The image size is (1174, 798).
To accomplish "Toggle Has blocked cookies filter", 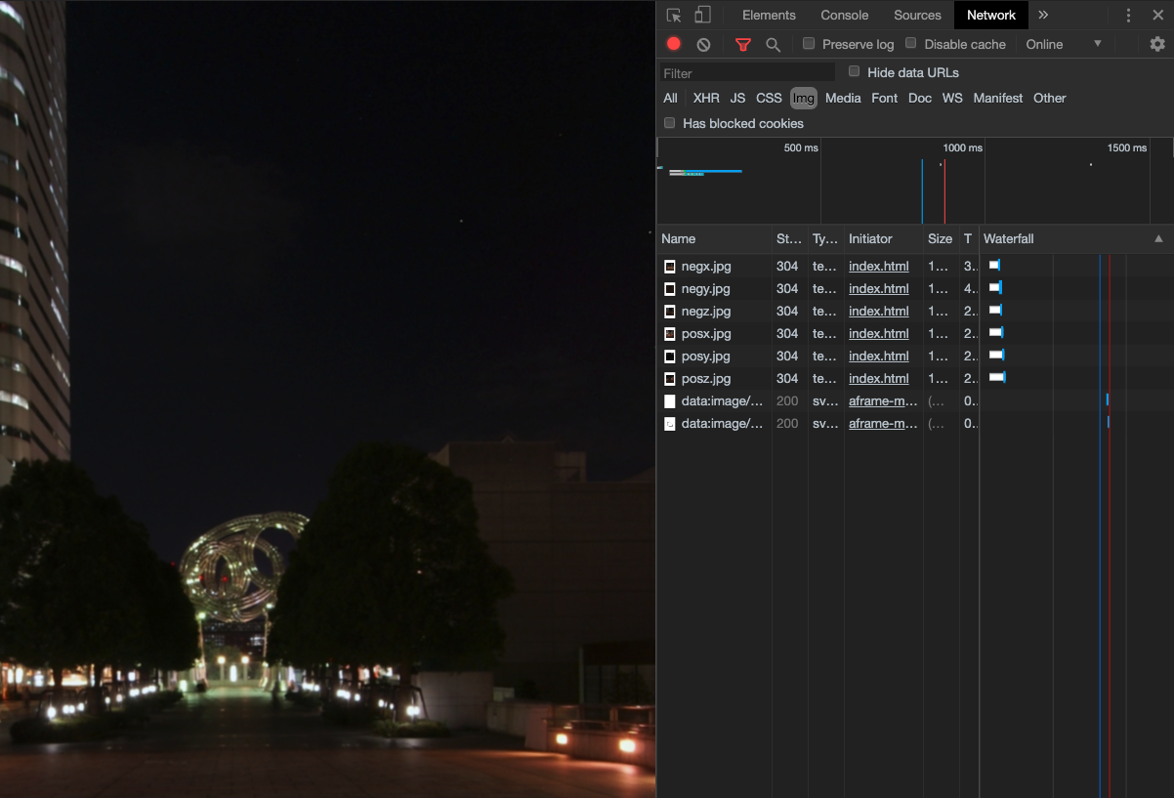I will (x=669, y=123).
